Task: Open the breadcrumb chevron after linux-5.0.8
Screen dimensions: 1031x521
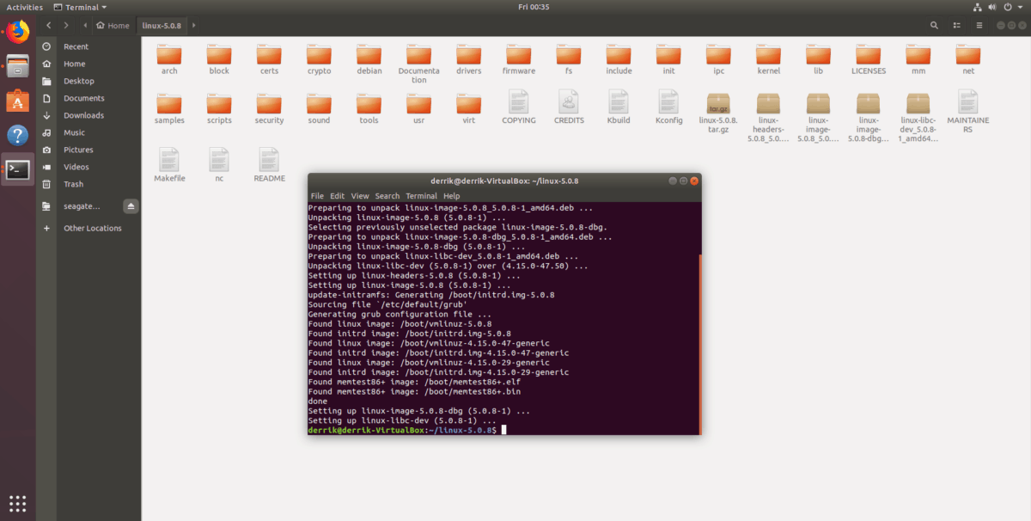Action: coord(193,26)
